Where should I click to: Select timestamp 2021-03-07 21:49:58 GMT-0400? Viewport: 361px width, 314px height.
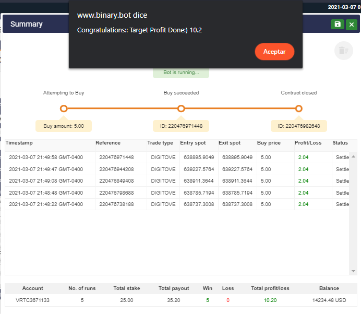[x=46, y=158]
